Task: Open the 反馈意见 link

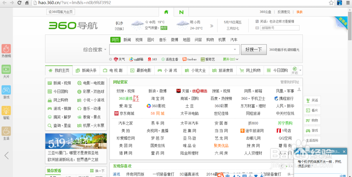Action: point(284,12)
